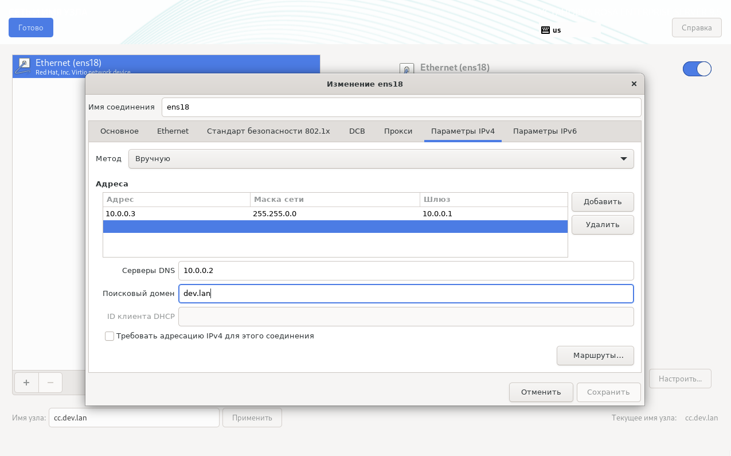Screen dimensions: 731x456
Task: Click the blue Готово button
Action: pos(31,28)
